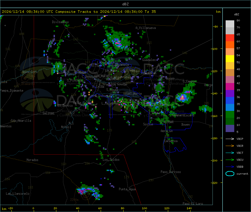This screenshot has height=212, width=251.
Task: Click the blue VBBB arrow legend icon
Action: [230, 167]
